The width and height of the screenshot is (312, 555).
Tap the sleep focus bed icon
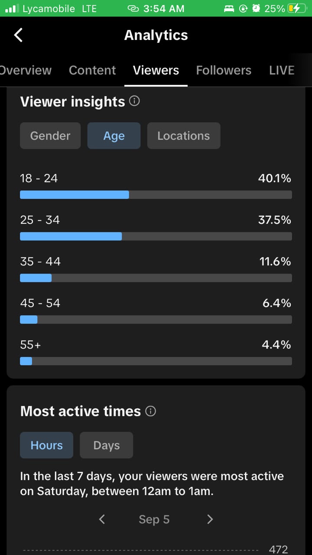[230, 8]
